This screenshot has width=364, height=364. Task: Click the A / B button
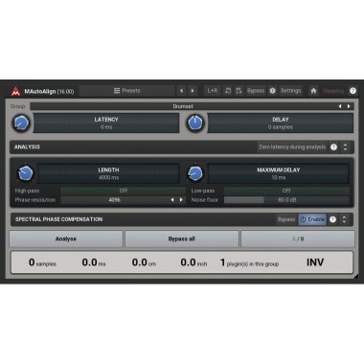(x=298, y=239)
